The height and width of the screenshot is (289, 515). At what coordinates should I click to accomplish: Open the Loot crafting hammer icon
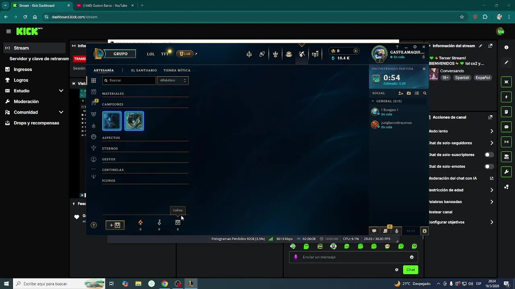coord(302,54)
